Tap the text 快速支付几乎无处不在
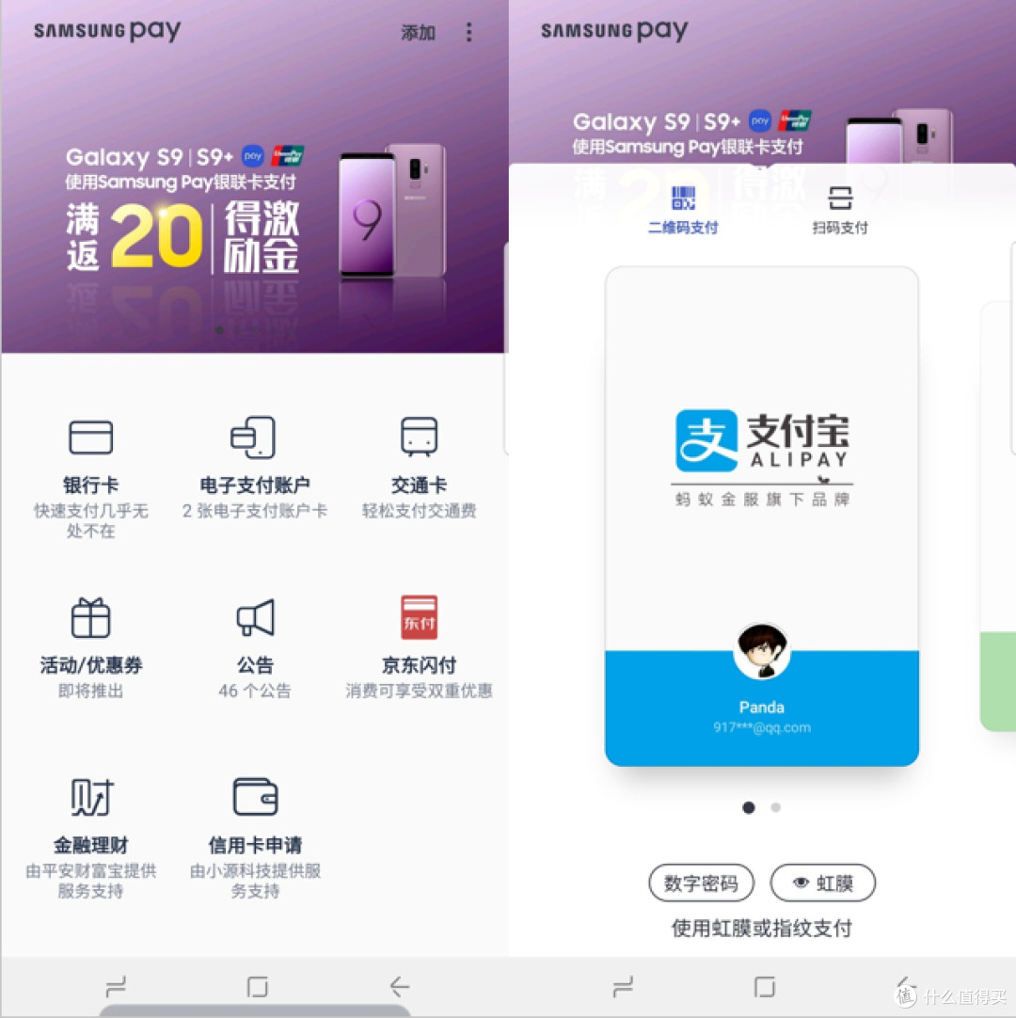The height and width of the screenshot is (1018, 1016). 91,520
